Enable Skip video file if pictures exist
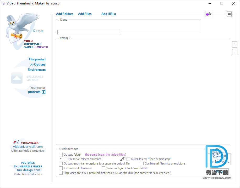Image resolution: width=240 pixels, height=188 pixels. click(x=61, y=173)
